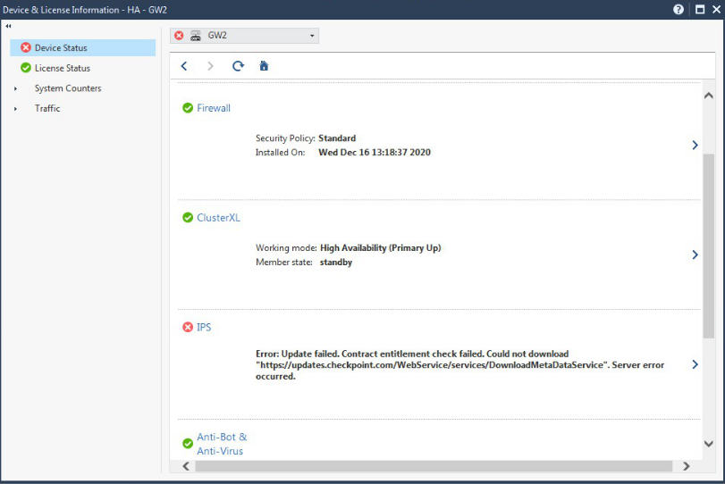Screen dimensions: 725x484
Task: Expand ClusterXL details chevron
Action: 695,255
